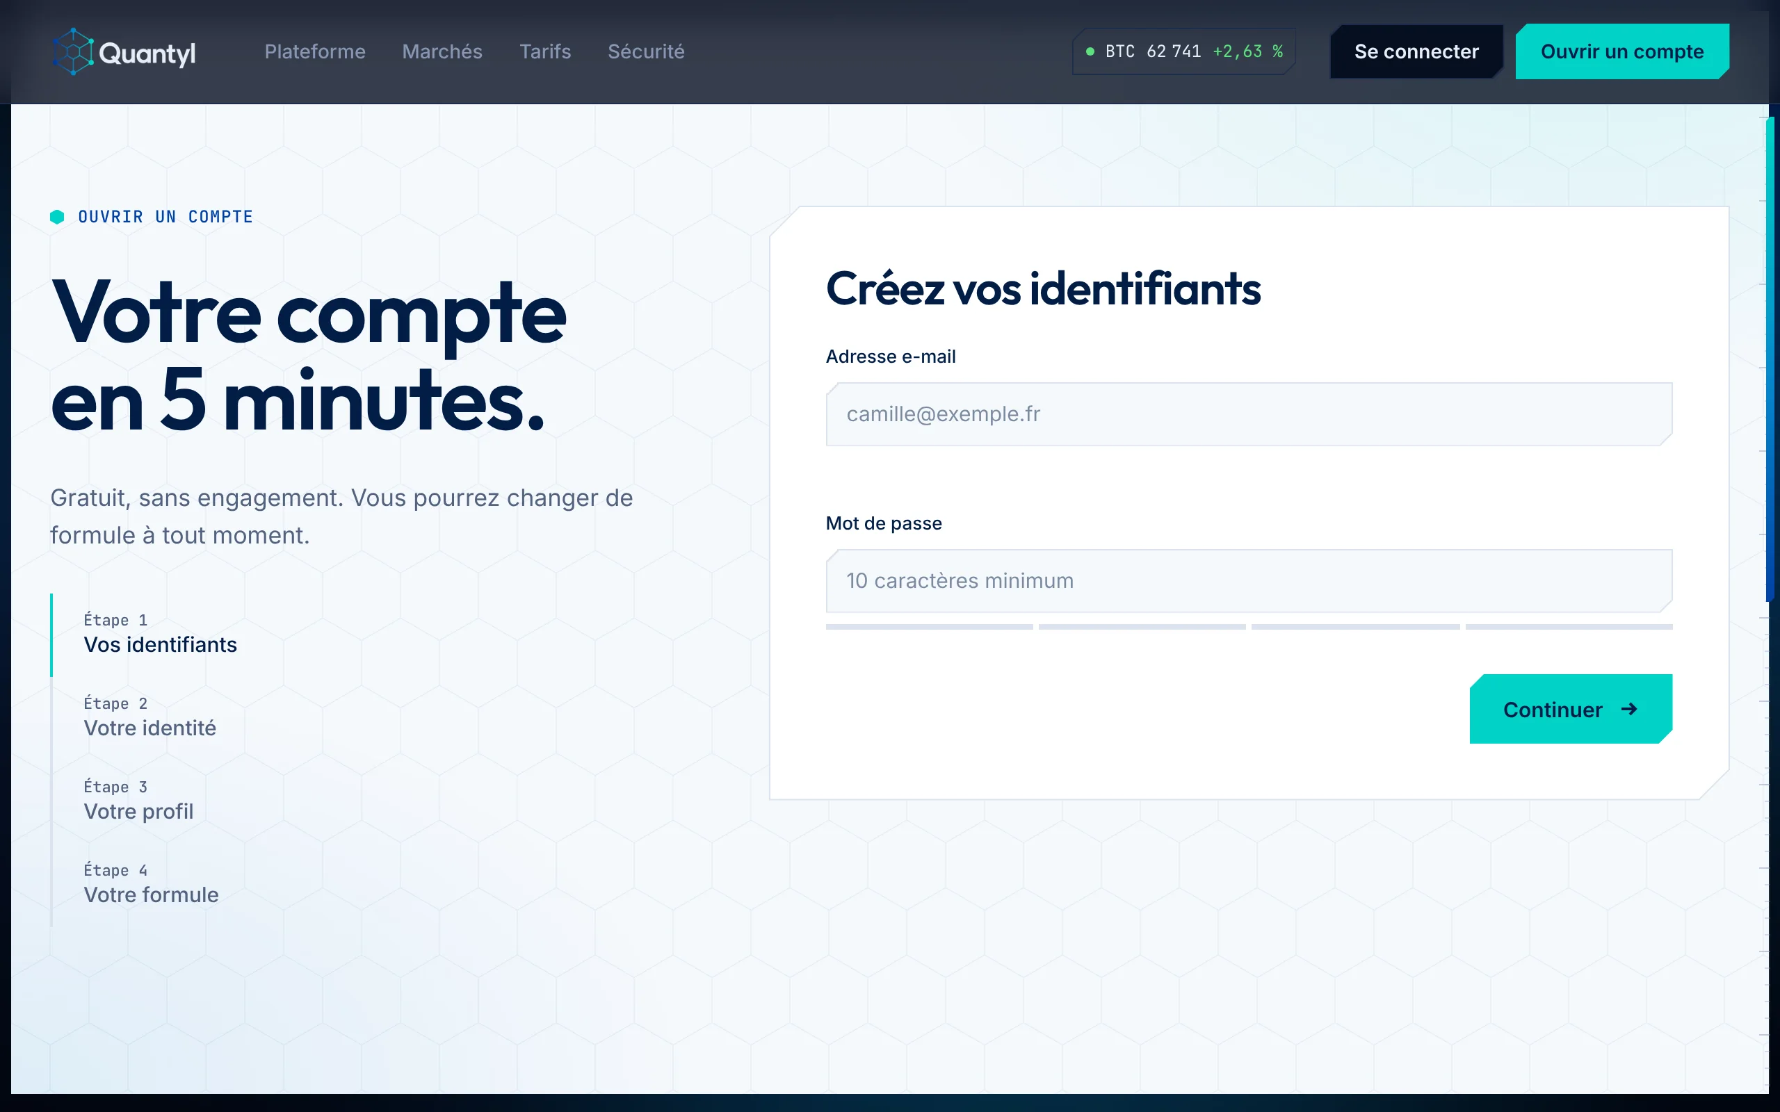
Task: Focus the Mot de passe field
Action: (1249, 581)
